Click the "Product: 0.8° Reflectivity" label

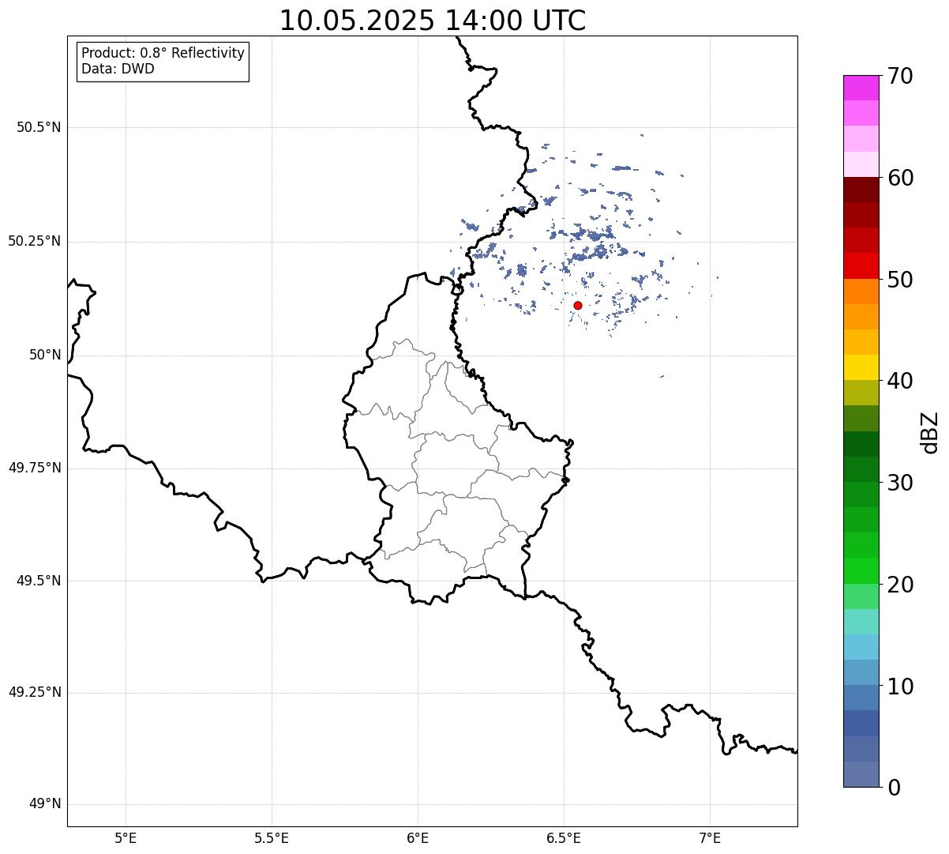click(163, 53)
